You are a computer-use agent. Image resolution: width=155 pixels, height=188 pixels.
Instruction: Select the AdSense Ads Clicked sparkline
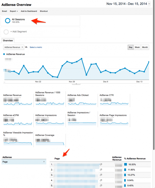(82, 104)
